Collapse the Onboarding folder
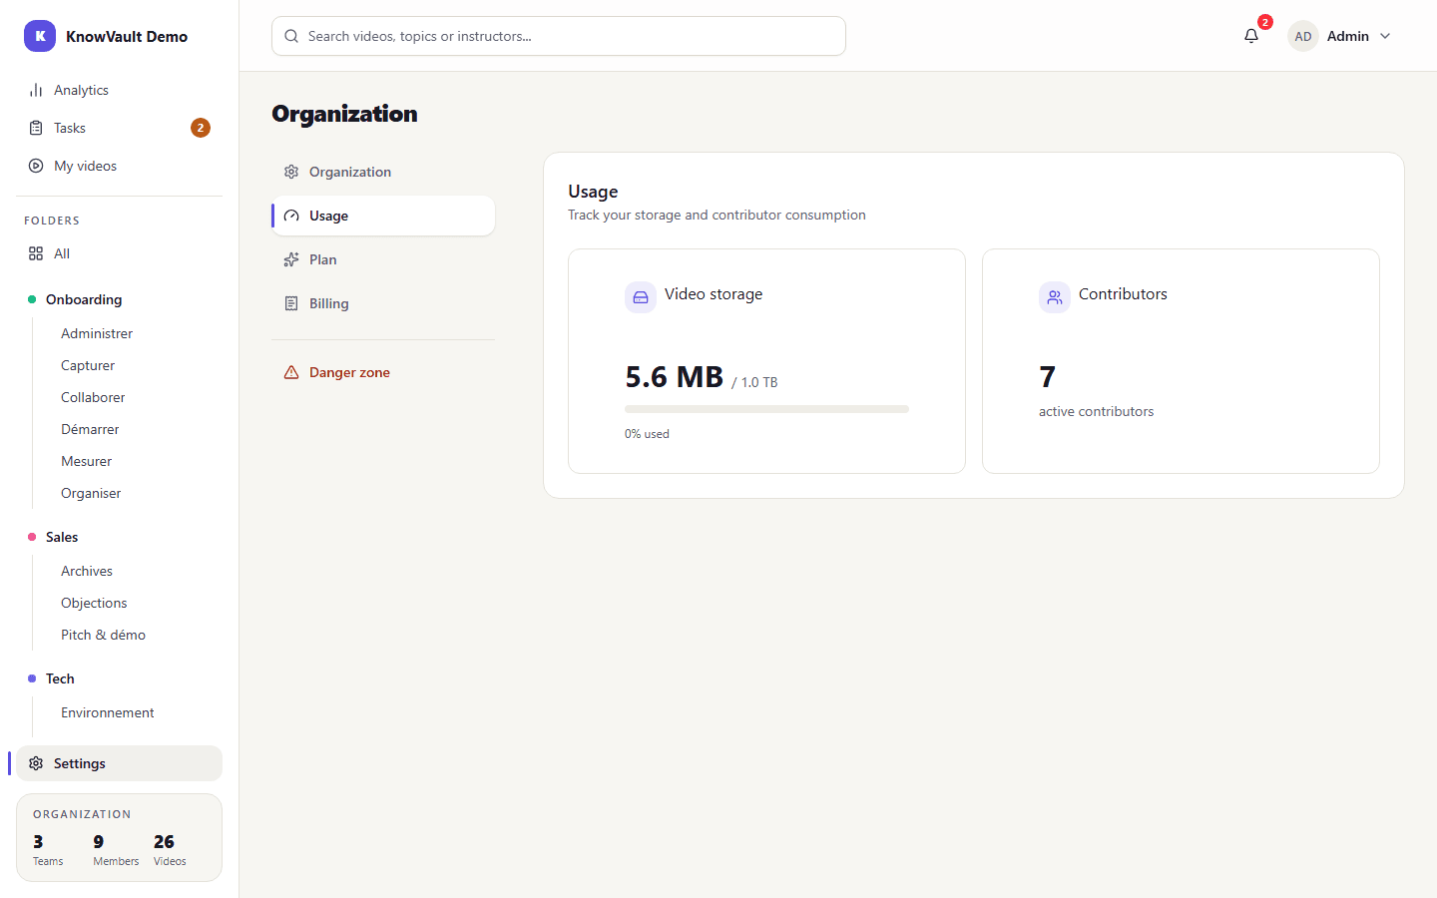This screenshot has width=1437, height=898. 84,299
